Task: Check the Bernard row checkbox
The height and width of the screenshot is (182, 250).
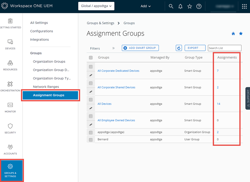Action: pyautogui.click(x=91, y=140)
